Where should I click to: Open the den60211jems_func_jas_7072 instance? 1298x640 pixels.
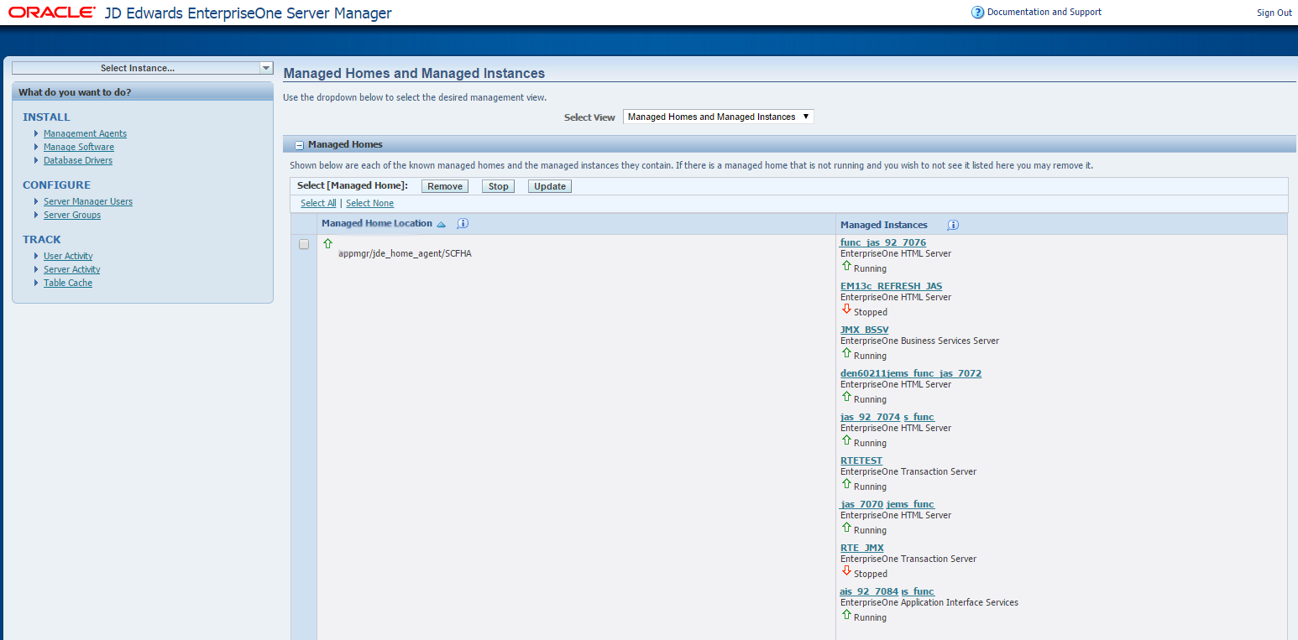[x=911, y=373]
